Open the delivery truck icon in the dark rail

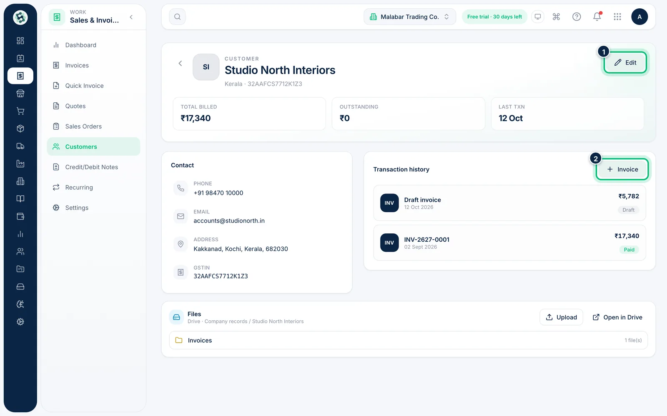click(20, 146)
